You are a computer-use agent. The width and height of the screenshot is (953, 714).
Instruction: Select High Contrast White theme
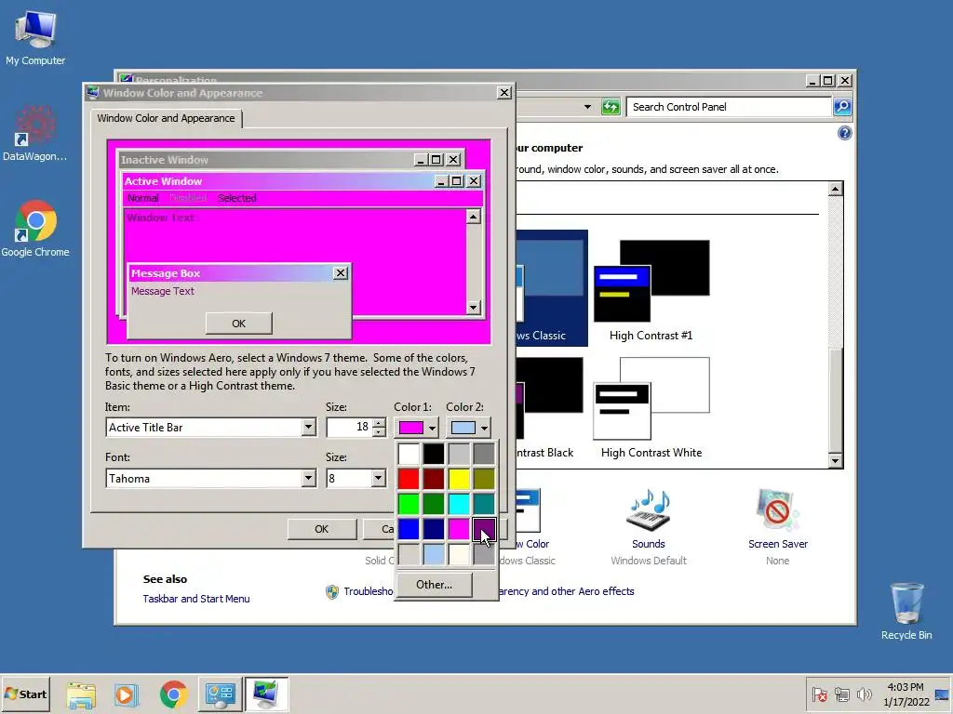(x=651, y=408)
